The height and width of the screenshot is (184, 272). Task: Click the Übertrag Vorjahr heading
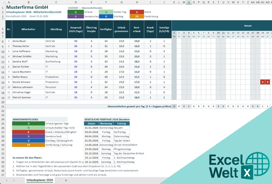click(x=92, y=29)
